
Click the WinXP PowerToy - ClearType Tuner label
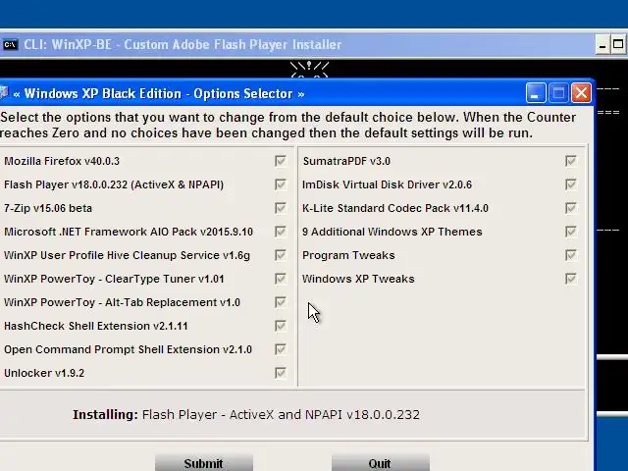[x=114, y=279]
